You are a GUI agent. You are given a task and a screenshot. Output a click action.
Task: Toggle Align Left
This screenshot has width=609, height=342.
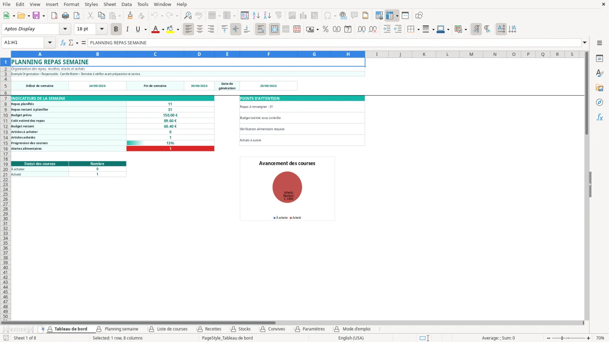[x=188, y=29]
